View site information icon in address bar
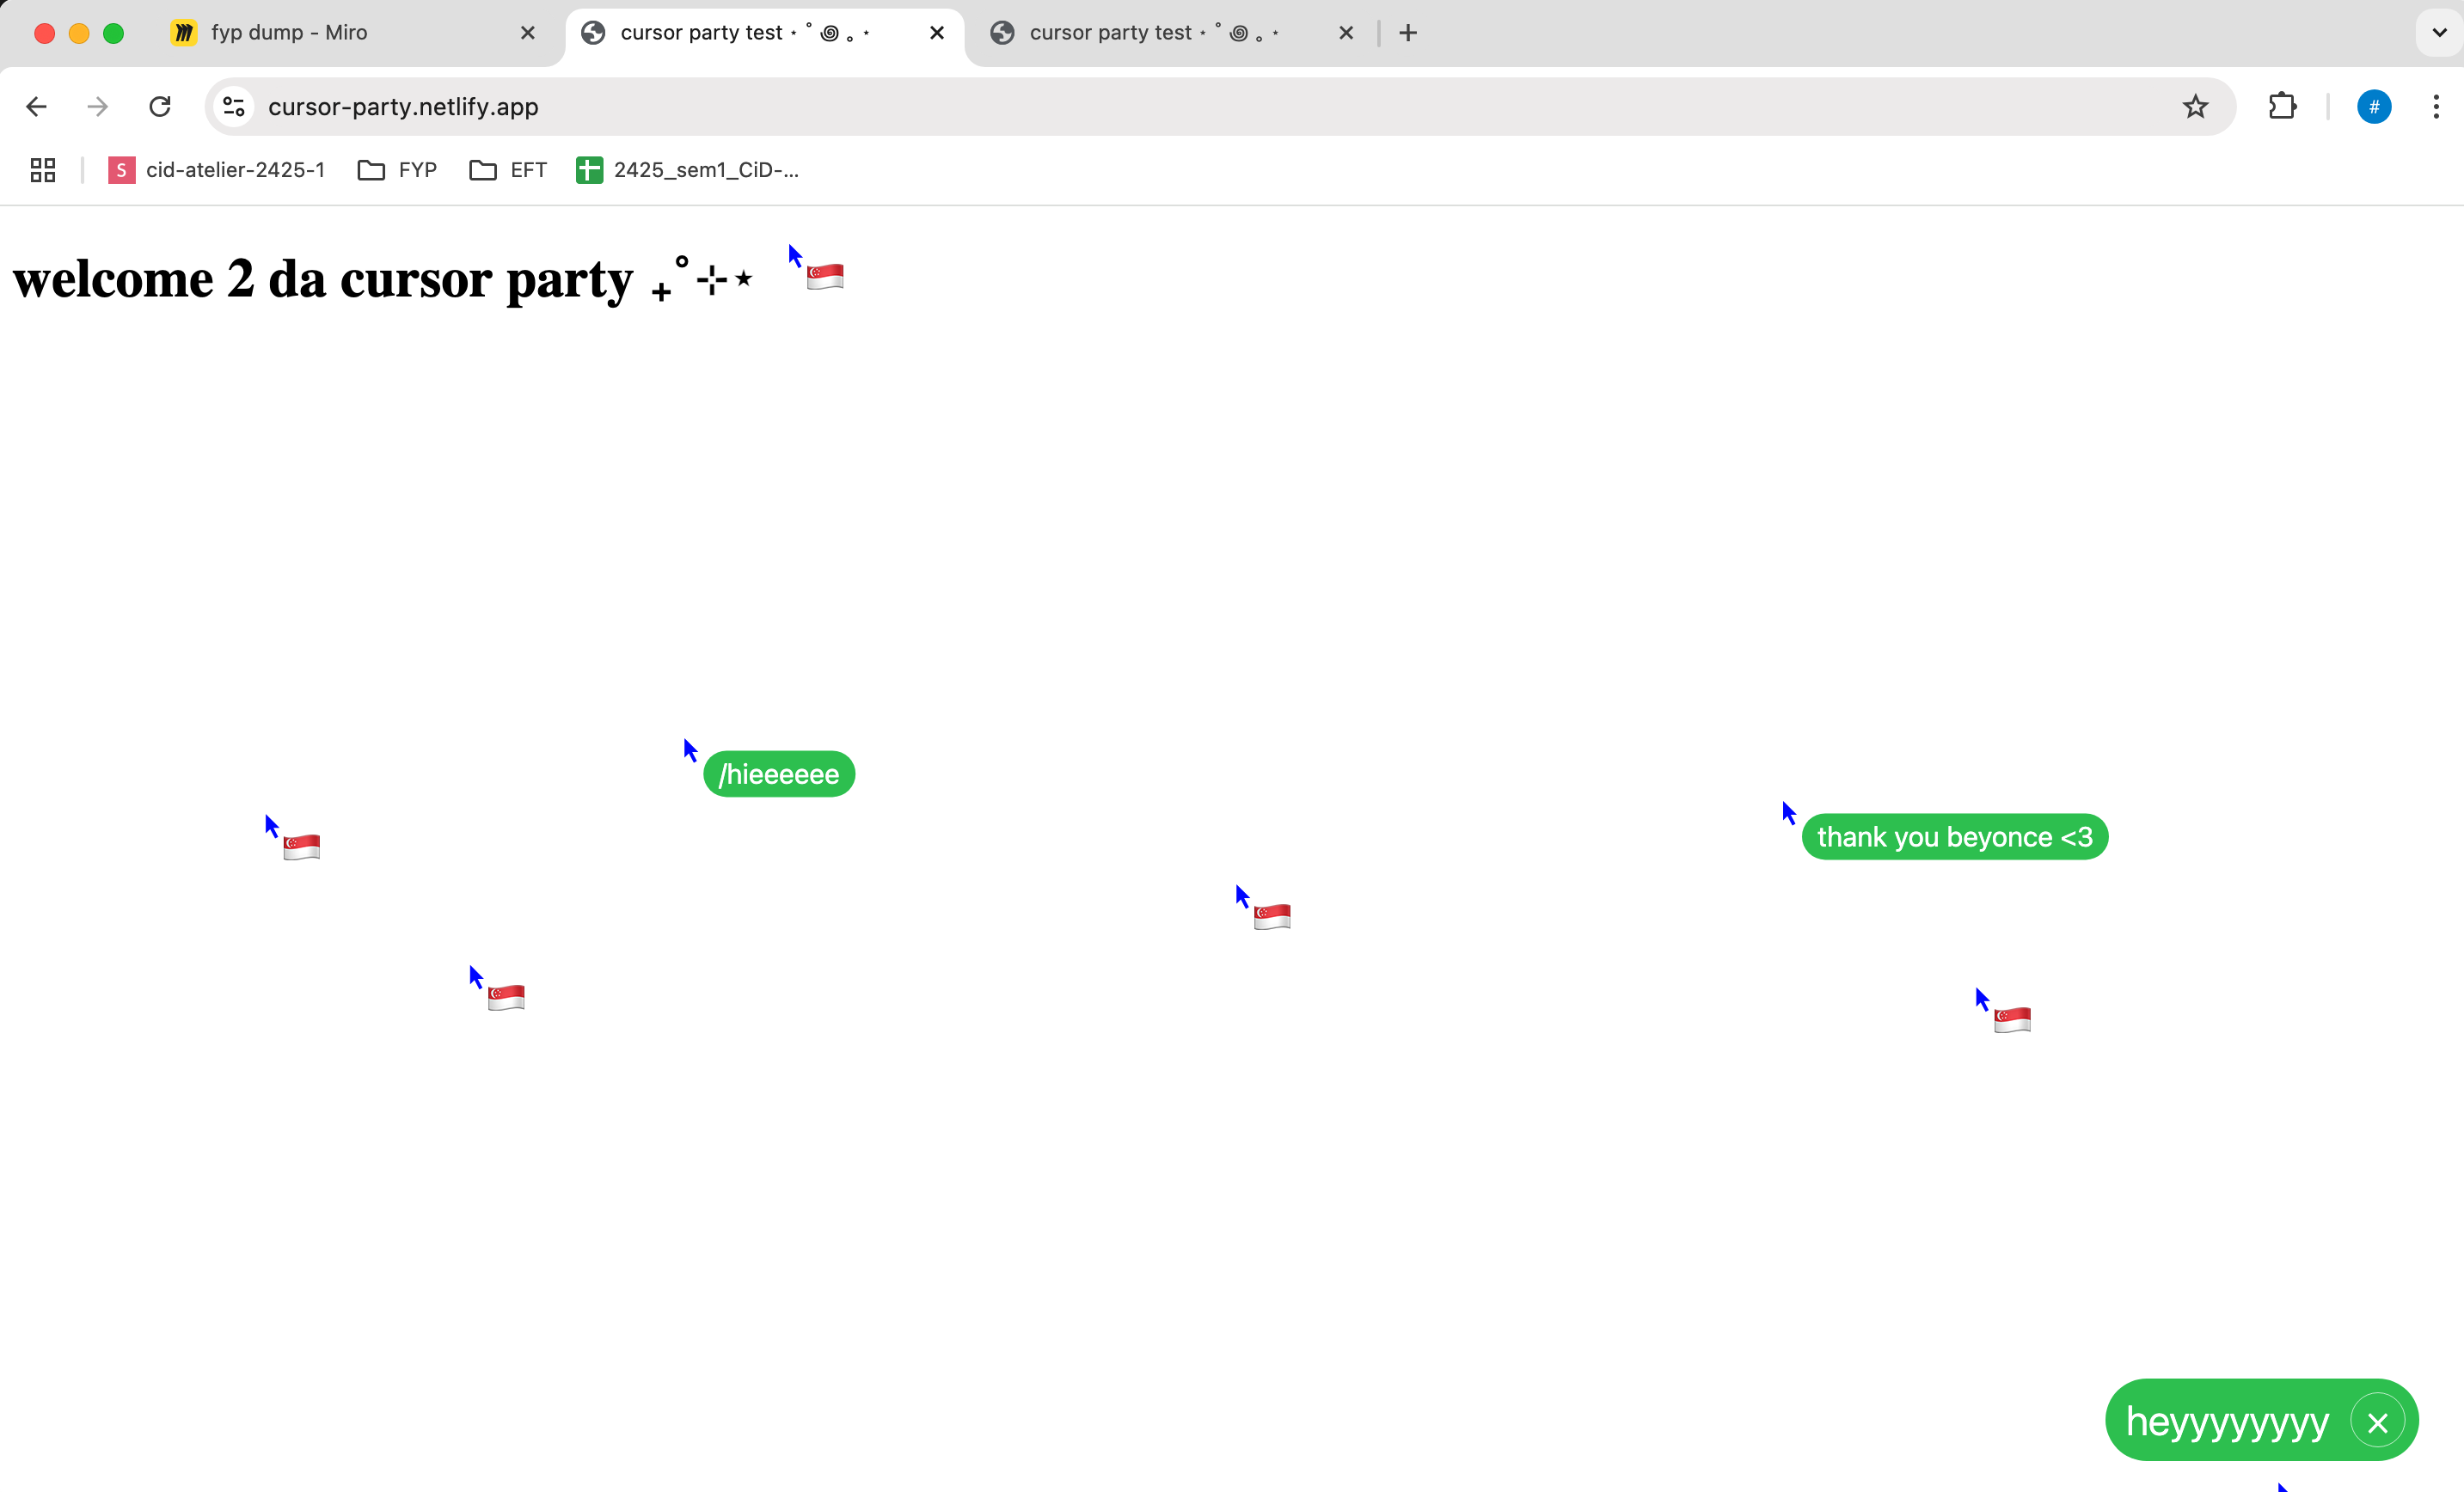Screen dimensions: 2464x1492 [x=234, y=106]
